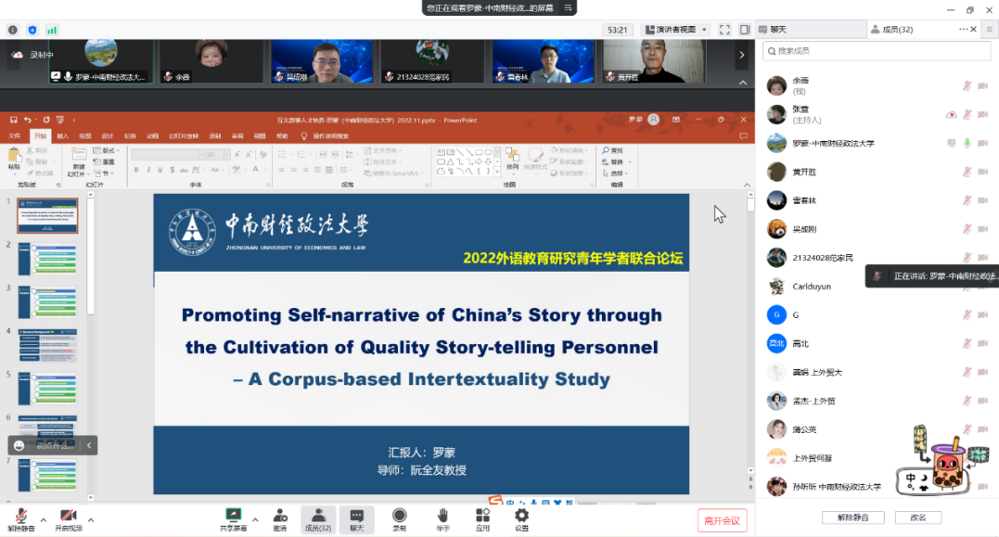Check the green network signal icon
Screen dimensions: 999x537
tap(52, 30)
